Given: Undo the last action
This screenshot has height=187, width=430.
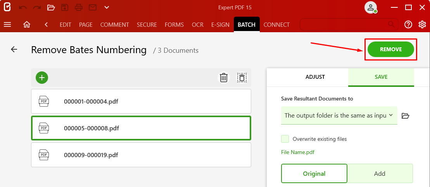Looking at the screenshot, I should click(23, 8).
